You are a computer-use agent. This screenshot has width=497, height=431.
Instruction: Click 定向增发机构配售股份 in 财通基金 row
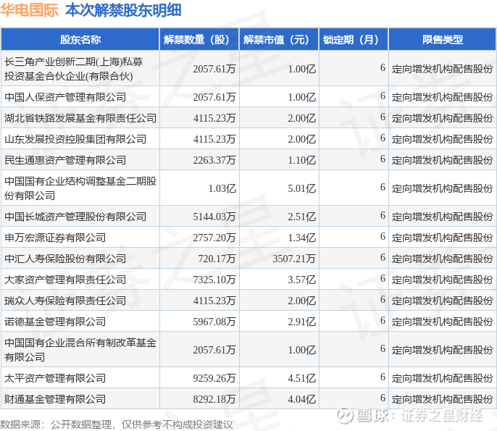coord(443,399)
